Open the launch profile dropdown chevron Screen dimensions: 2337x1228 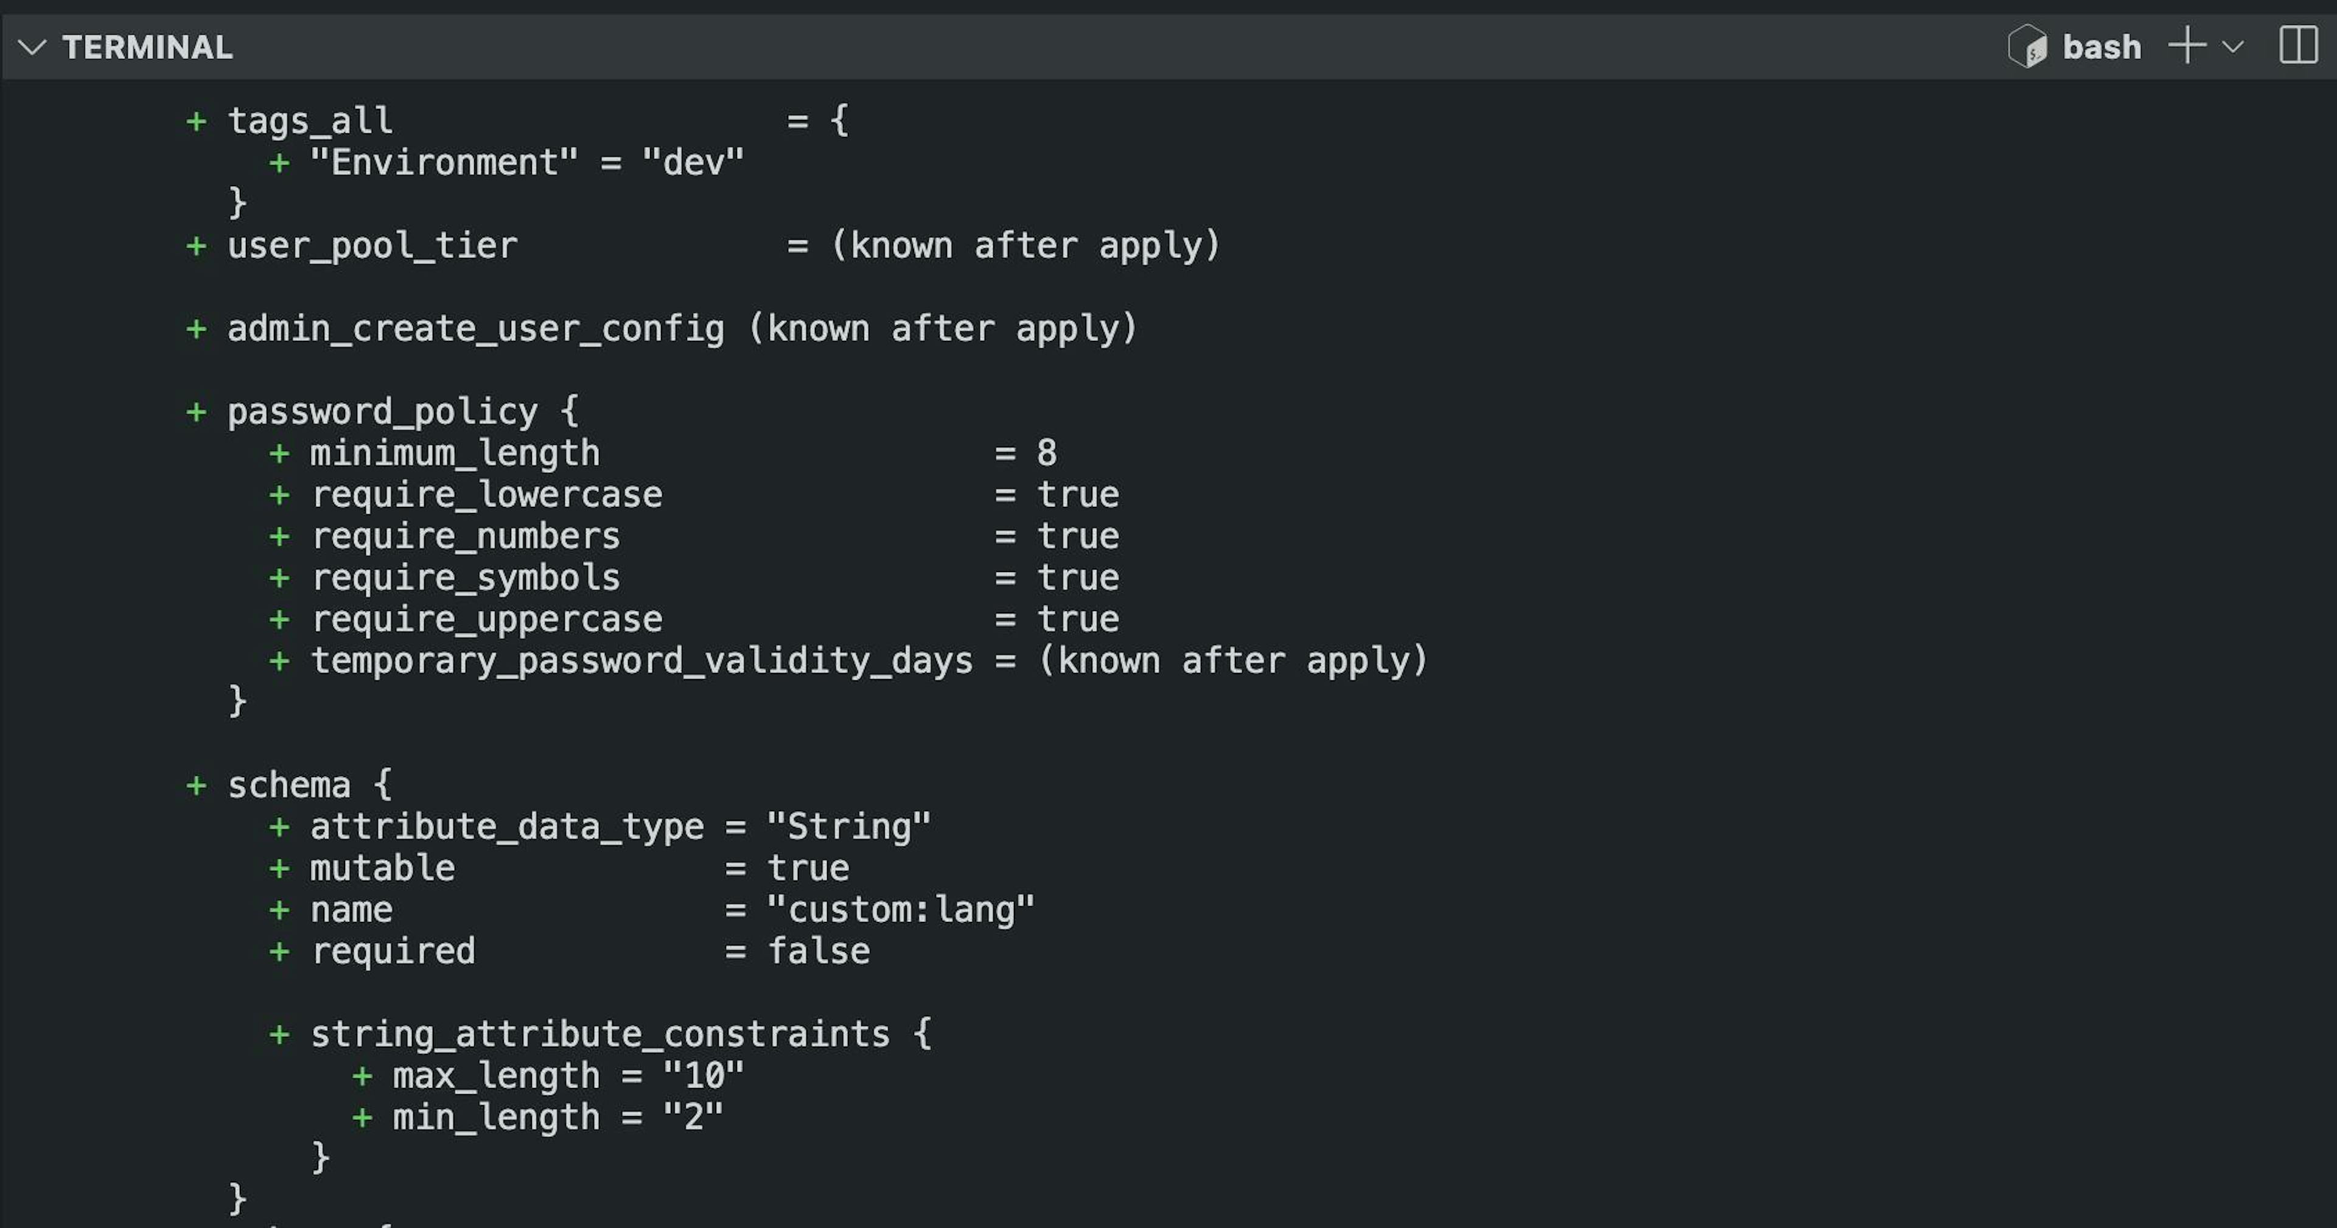[2234, 46]
